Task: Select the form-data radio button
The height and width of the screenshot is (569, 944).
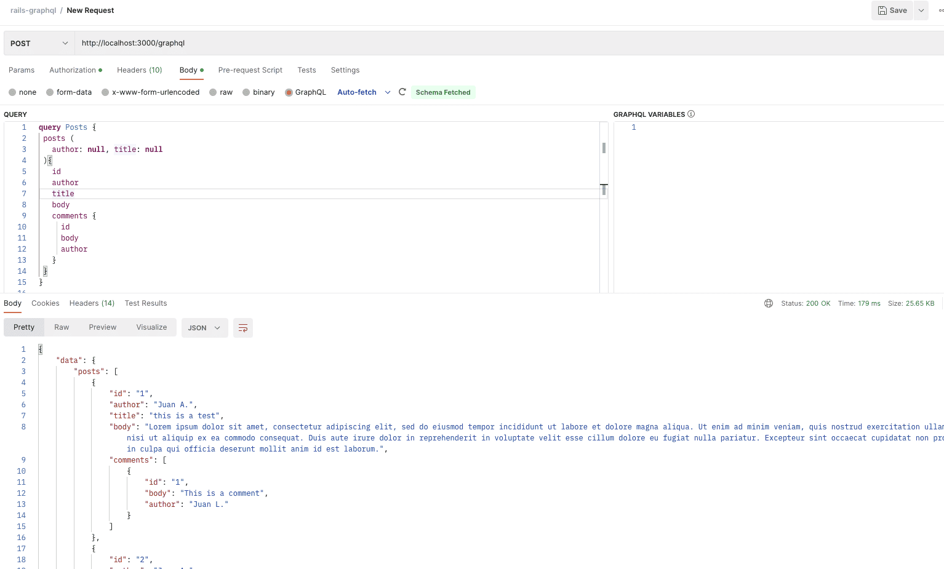Action: click(x=50, y=92)
